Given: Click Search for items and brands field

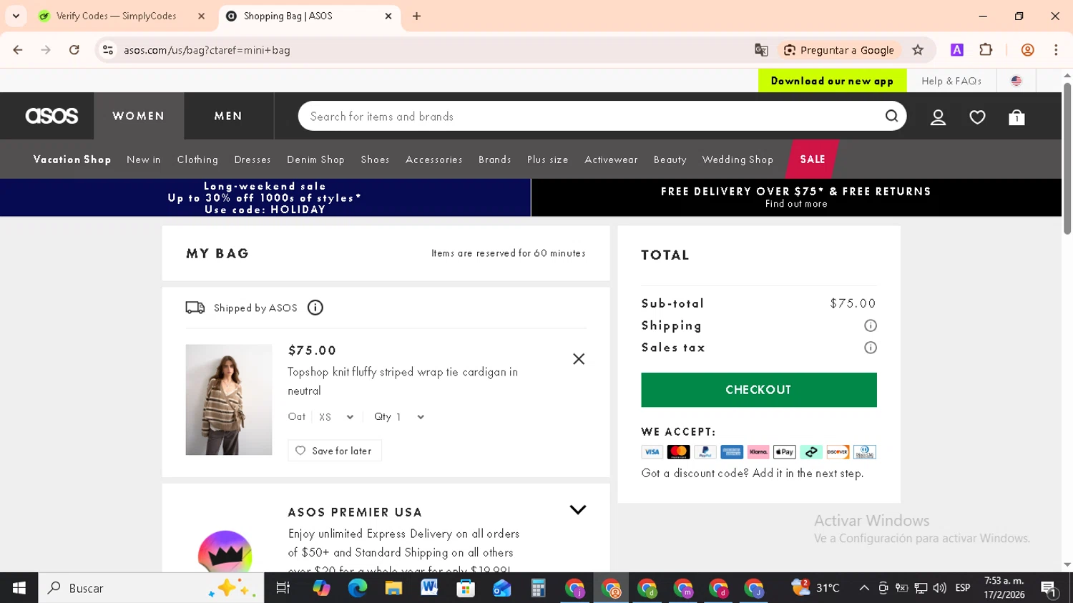Looking at the screenshot, I should pos(590,116).
